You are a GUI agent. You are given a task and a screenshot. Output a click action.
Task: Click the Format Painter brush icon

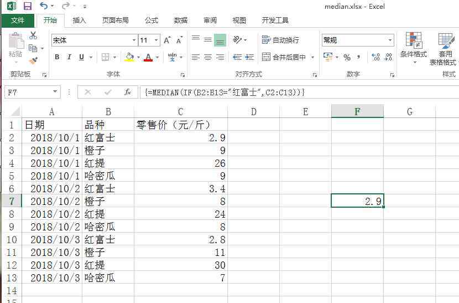pyautogui.click(x=33, y=60)
